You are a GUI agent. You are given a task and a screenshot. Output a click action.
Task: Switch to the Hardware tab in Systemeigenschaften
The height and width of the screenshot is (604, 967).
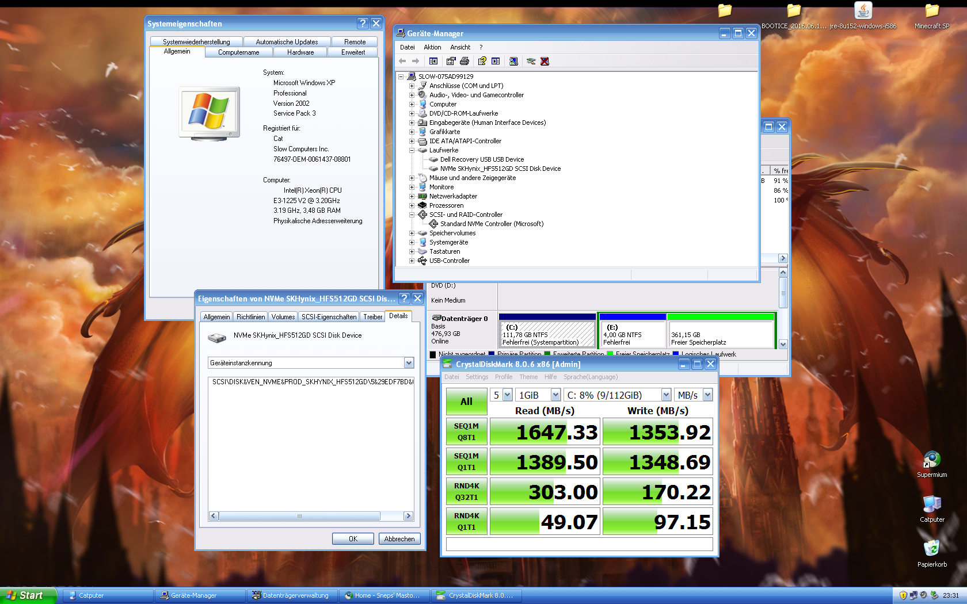click(300, 52)
